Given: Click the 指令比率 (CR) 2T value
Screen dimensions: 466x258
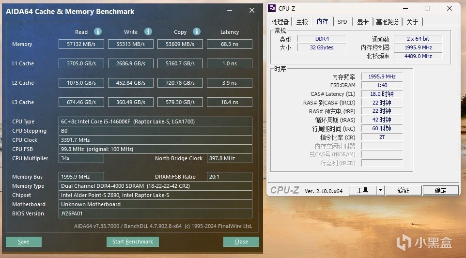Looking at the screenshot, I should click(382, 137).
